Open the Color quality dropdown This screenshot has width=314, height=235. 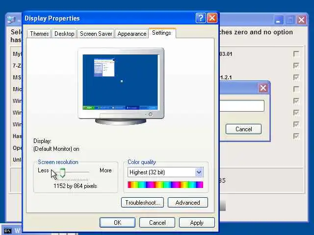pos(165,172)
